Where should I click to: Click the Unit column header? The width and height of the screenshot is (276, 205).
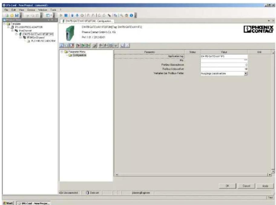click(x=259, y=52)
